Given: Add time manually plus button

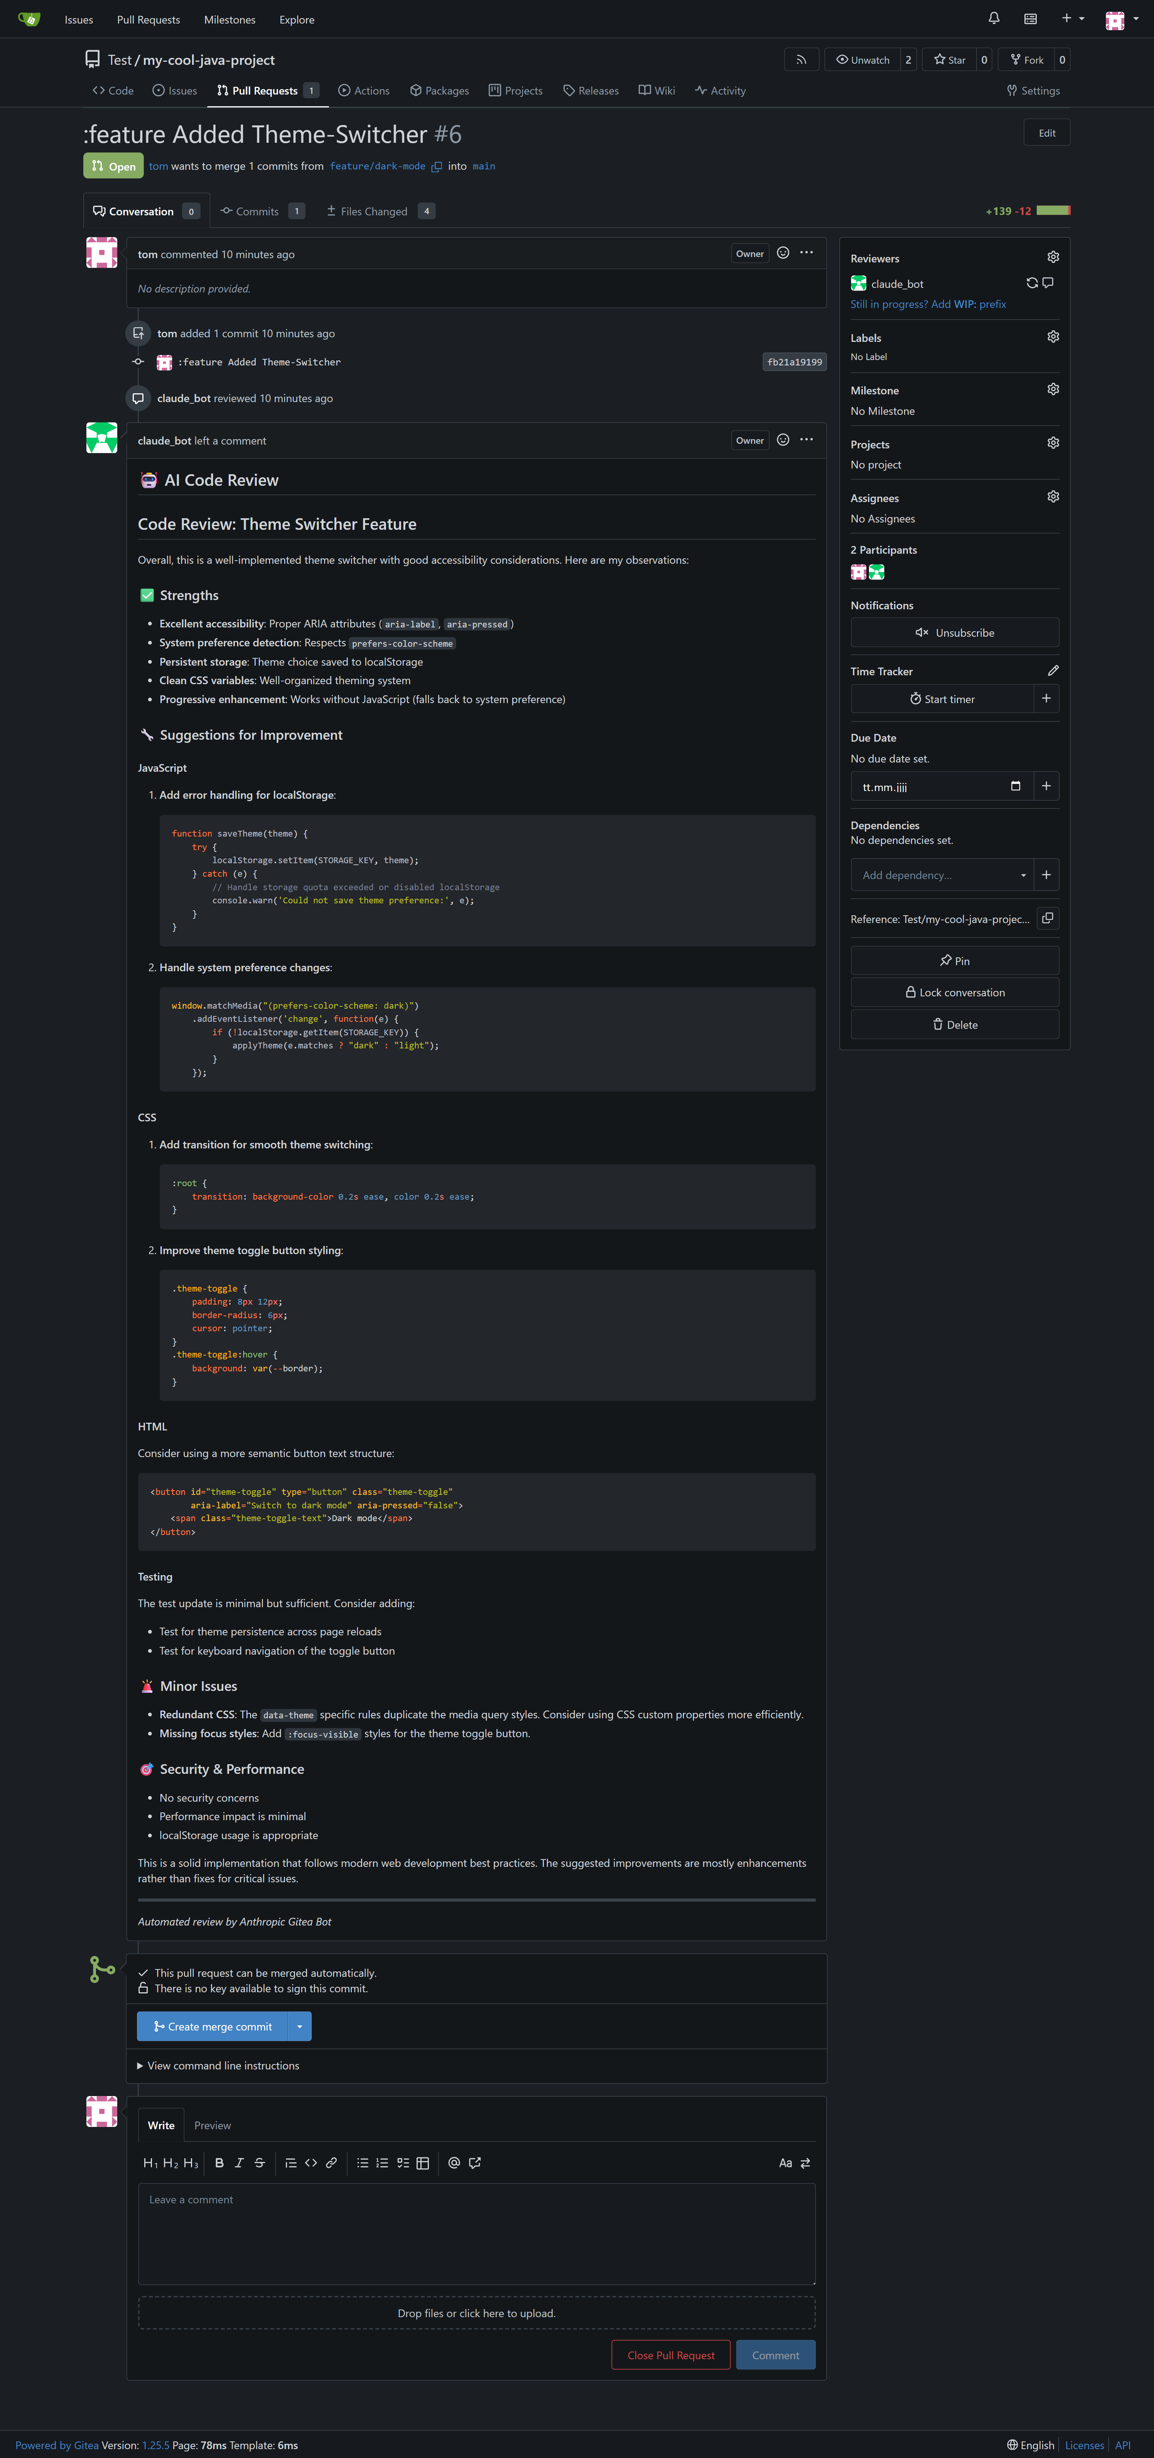Looking at the screenshot, I should pyautogui.click(x=1046, y=698).
